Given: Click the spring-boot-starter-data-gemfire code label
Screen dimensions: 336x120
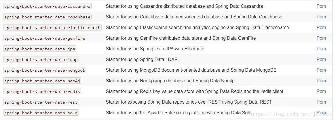Looking at the screenshot, I should tap(45, 38).
